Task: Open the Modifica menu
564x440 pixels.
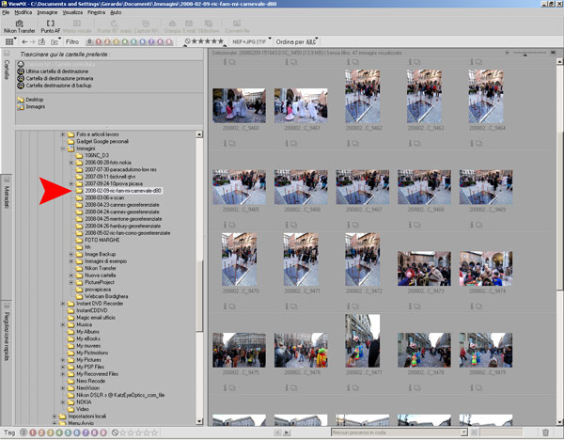Action: pyautogui.click(x=23, y=12)
